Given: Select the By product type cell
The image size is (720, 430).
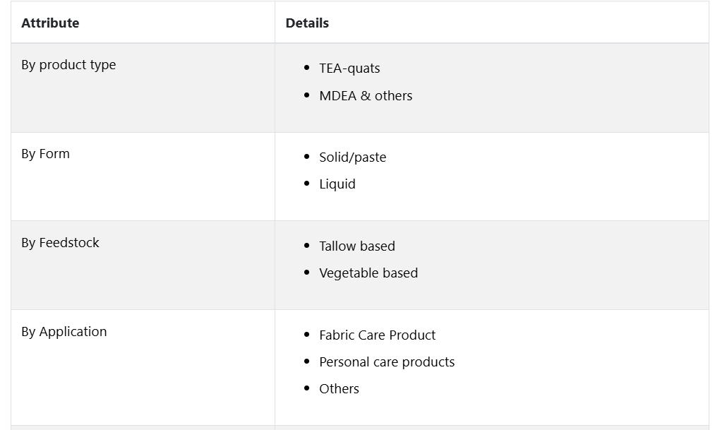Looking at the screenshot, I should click(x=68, y=65).
